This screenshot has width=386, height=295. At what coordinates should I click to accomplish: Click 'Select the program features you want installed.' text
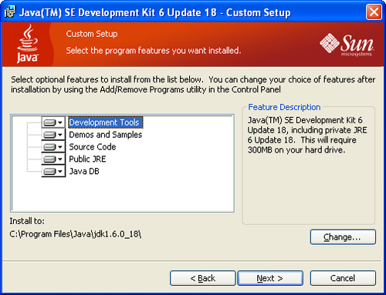point(154,51)
